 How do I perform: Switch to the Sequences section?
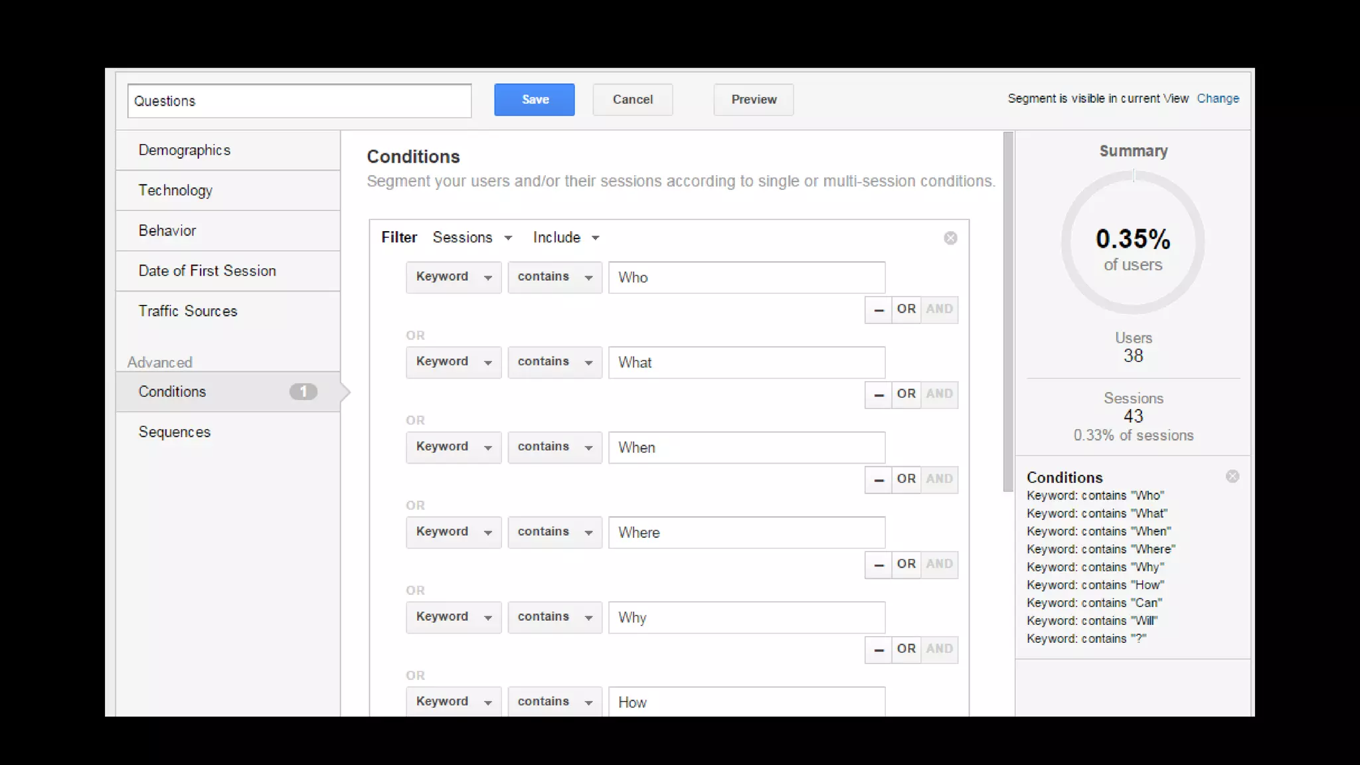coord(175,432)
